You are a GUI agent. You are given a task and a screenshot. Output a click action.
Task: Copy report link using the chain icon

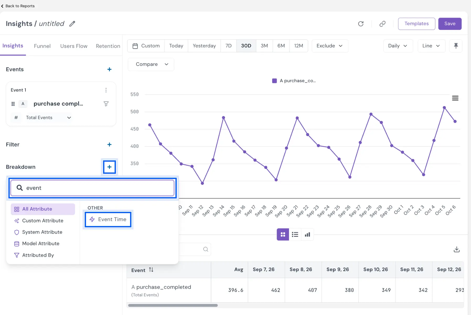382,24
